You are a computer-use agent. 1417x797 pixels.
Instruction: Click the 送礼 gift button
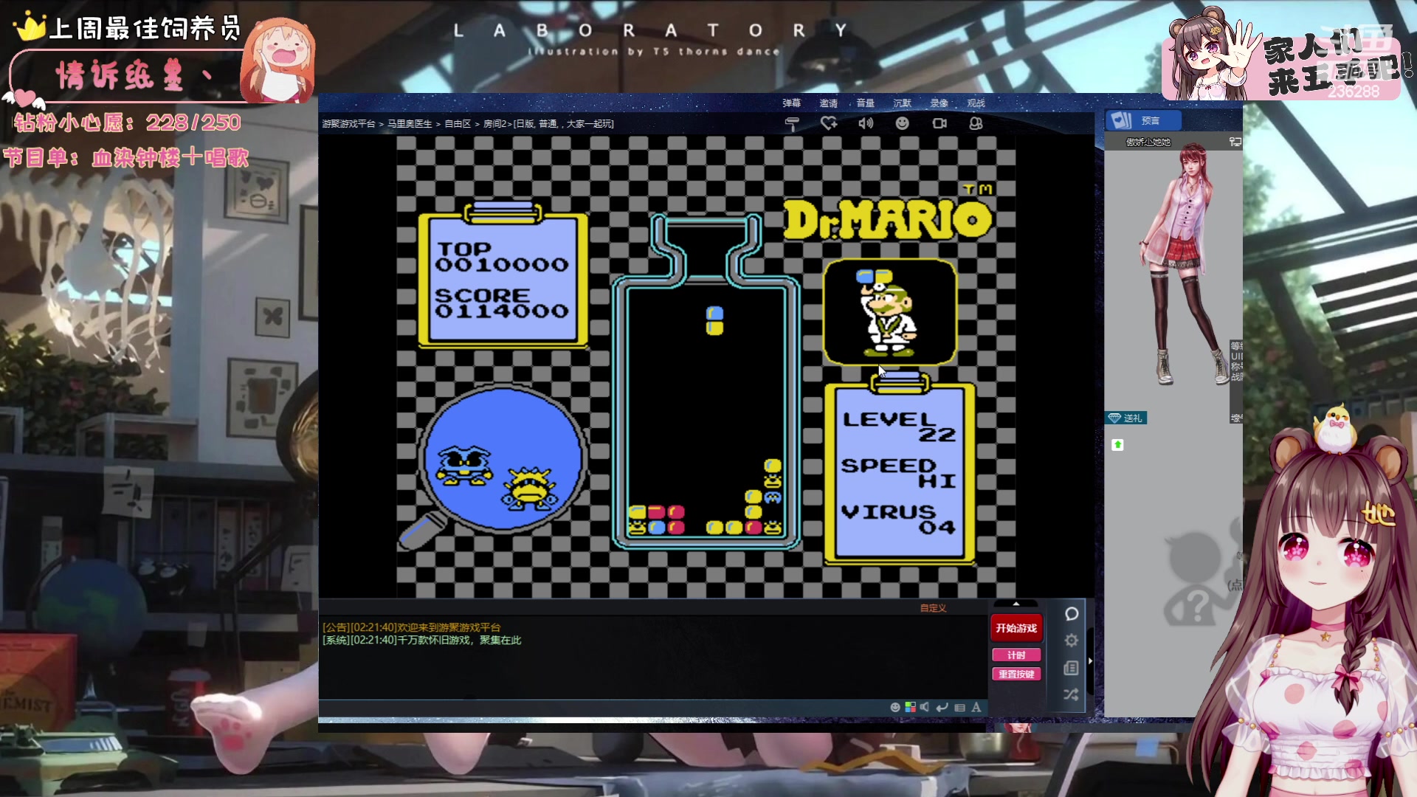pyautogui.click(x=1126, y=418)
